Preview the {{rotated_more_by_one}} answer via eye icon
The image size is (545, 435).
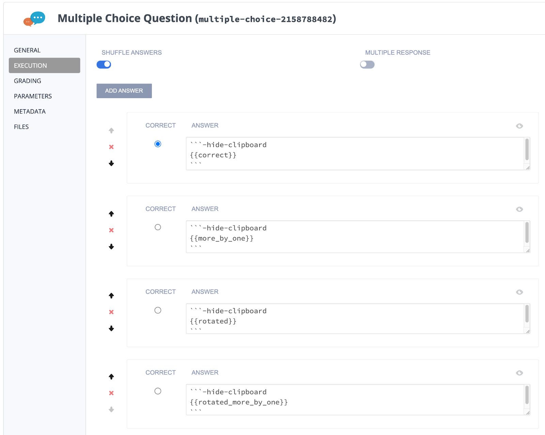pos(519,373)
